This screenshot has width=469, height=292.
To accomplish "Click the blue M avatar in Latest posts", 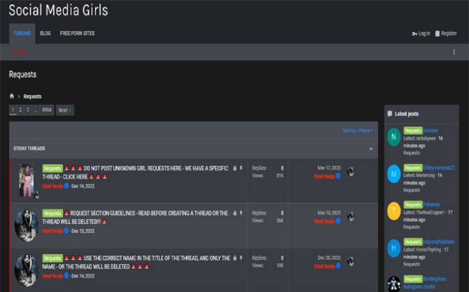I will tap(394, 173).
